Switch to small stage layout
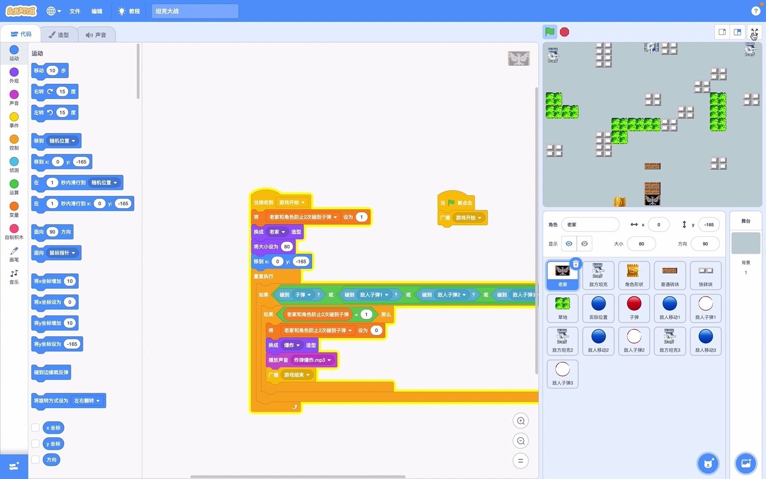Screen dimensions: 766x479 point(722,32)
